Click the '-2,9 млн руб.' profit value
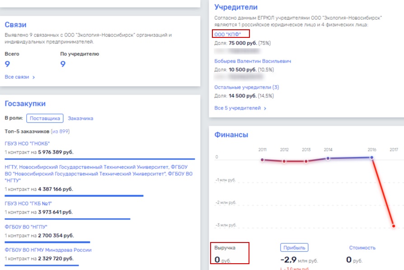The image size is (404, 270). pyautogui.click(x=299, y=260)
